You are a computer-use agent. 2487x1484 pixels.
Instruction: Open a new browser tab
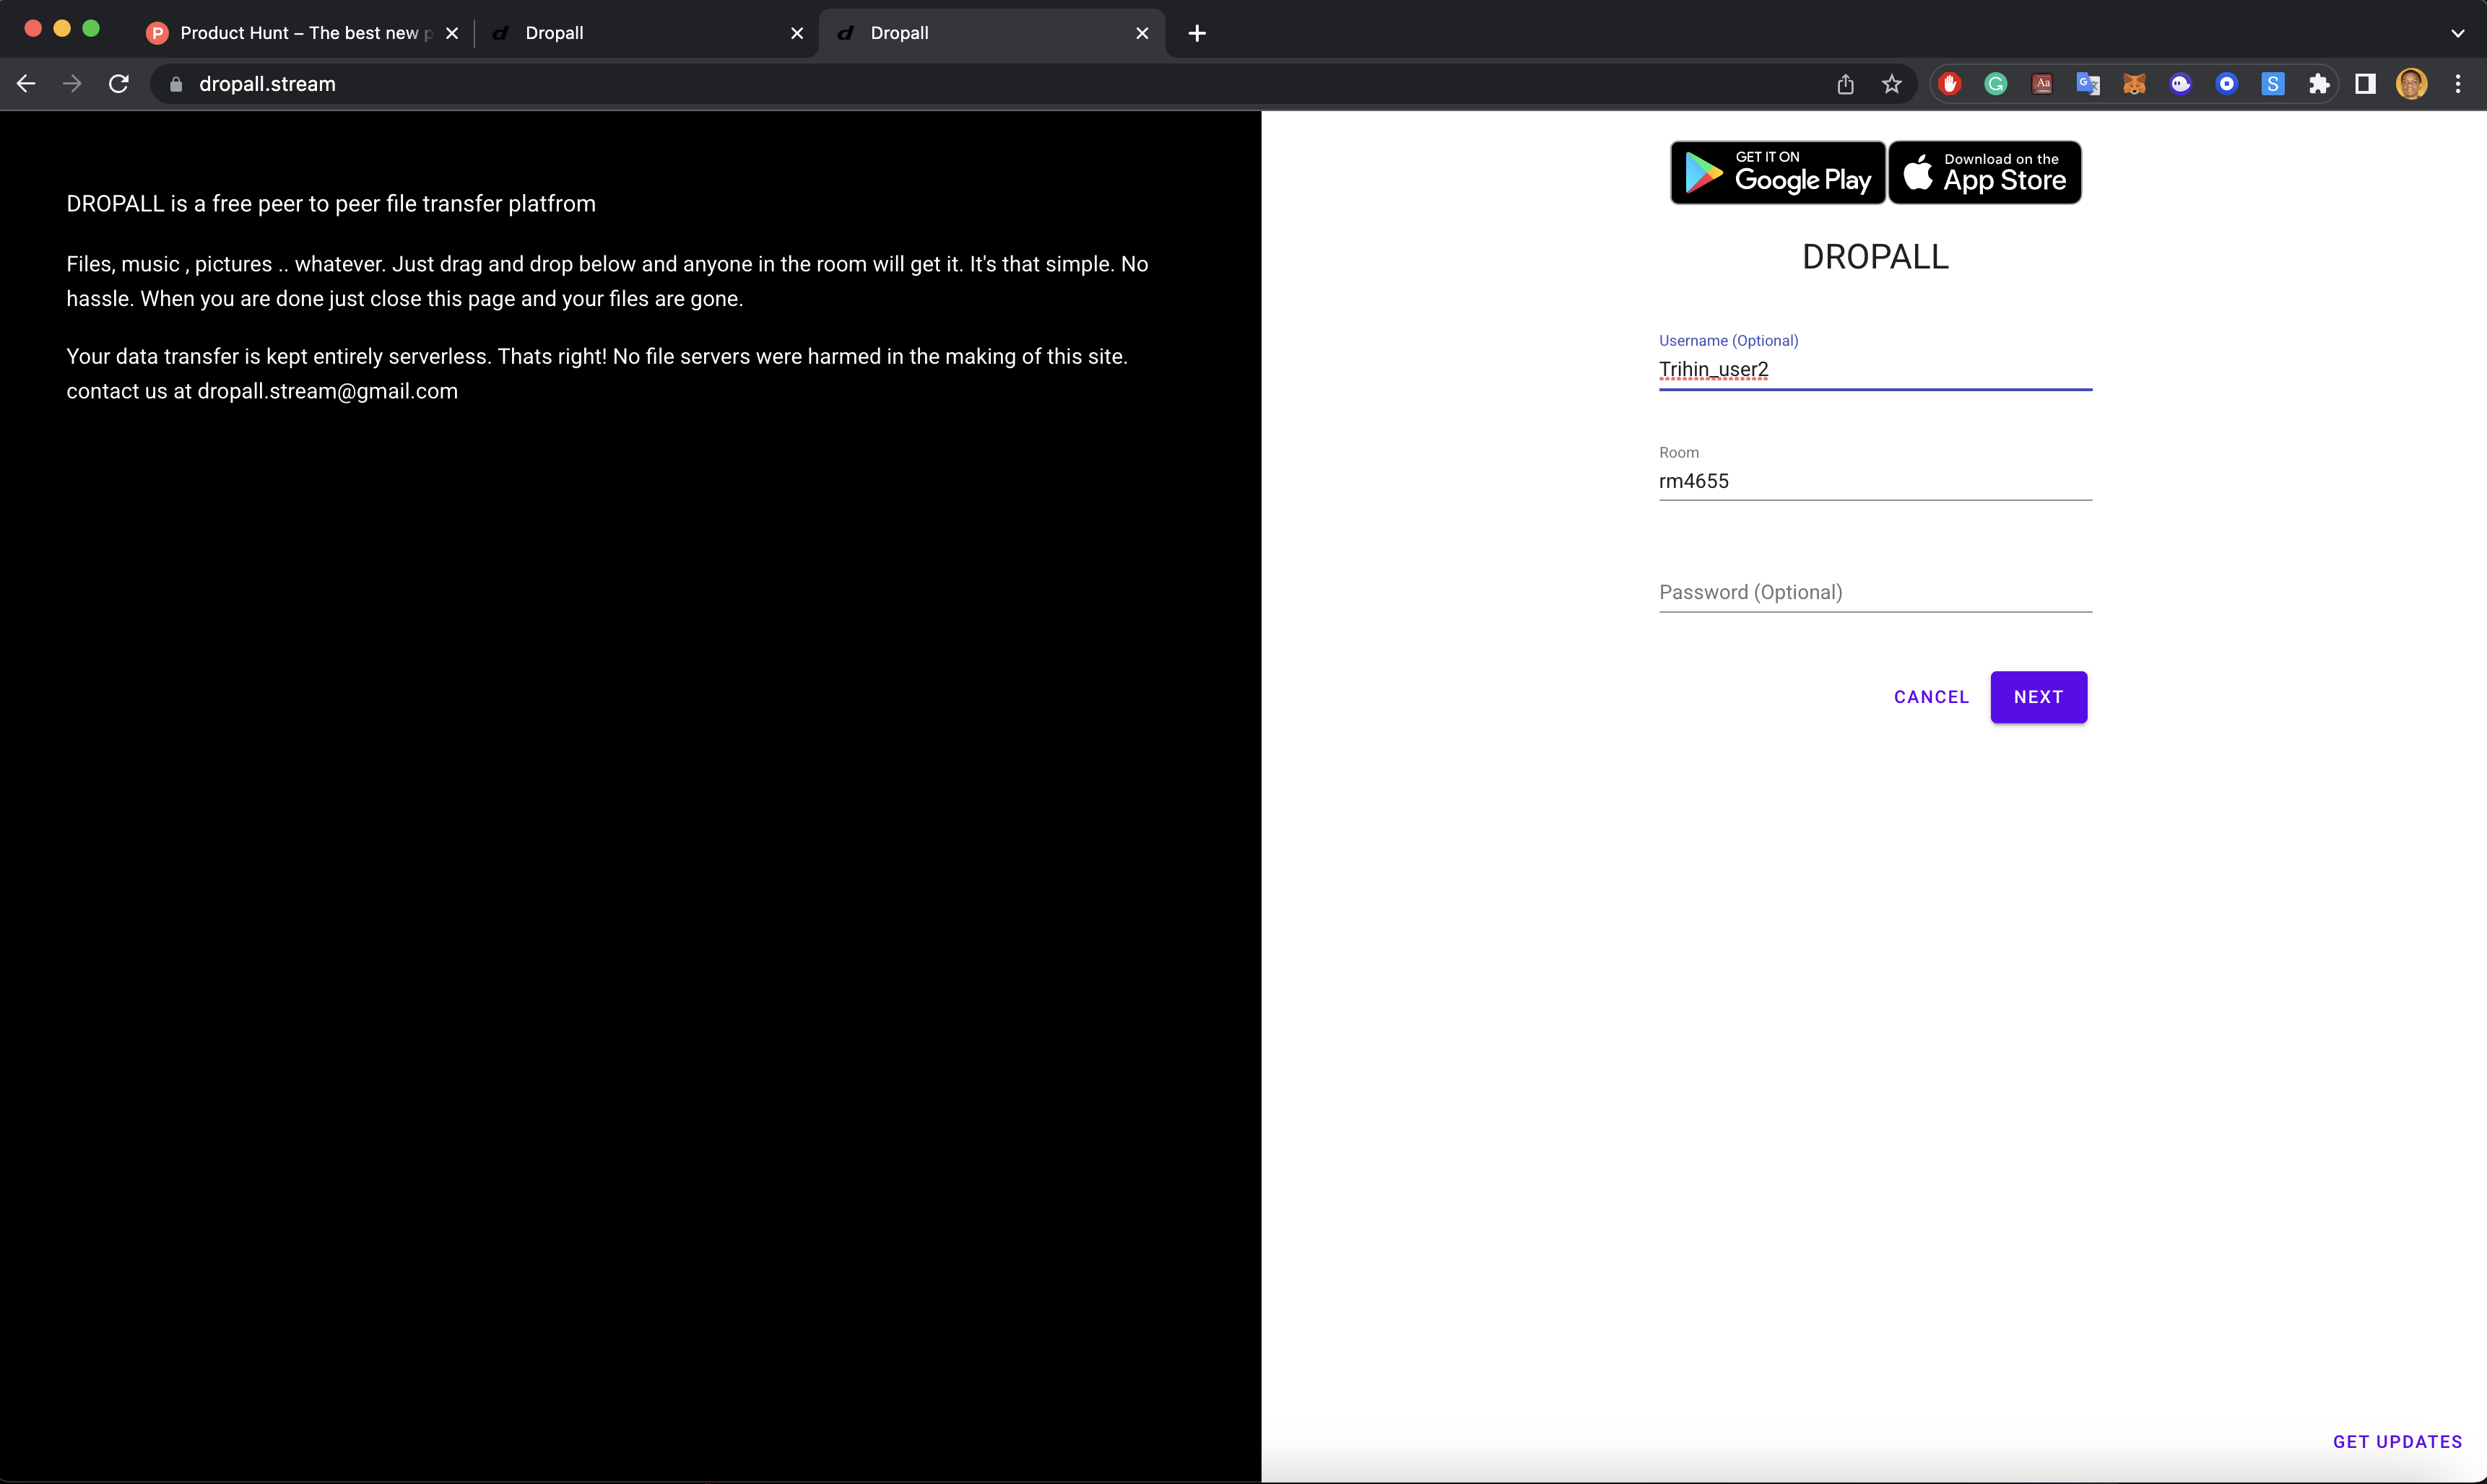pyautogui.click(x=1197, y=33)
